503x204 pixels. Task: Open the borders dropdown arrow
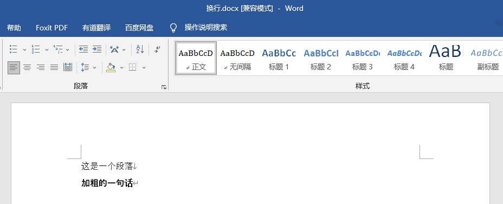point(144,67)
